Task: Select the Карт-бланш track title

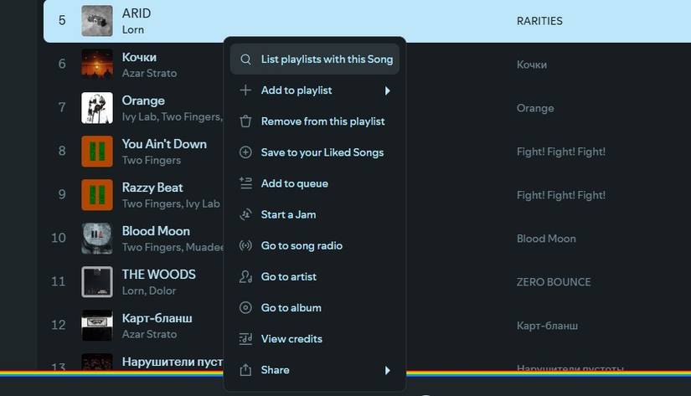Action: click(x=157, y=318)
